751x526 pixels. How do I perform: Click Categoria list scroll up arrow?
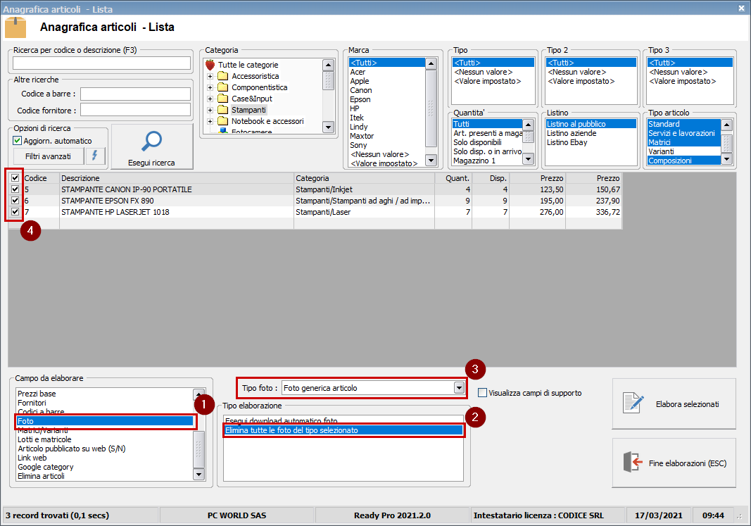coord(328,65)
